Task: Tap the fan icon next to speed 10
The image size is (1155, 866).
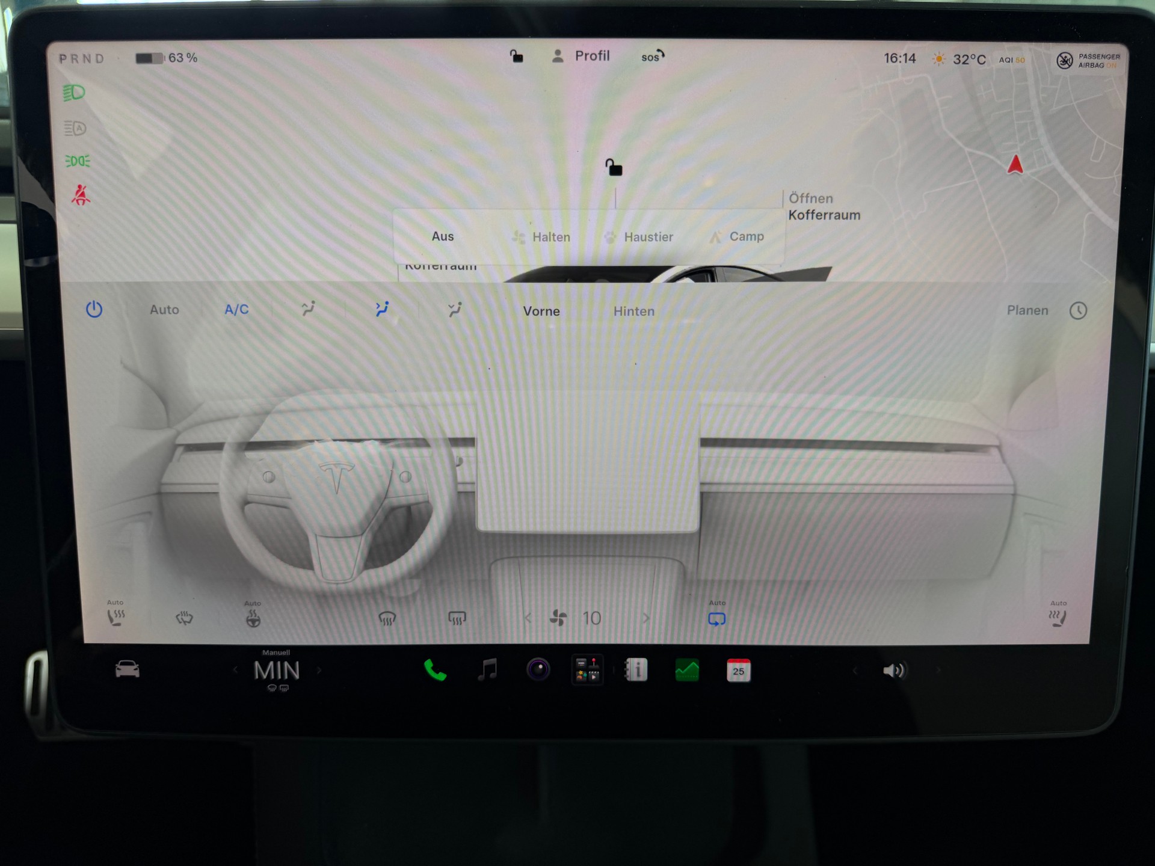Action: [558, 618]
